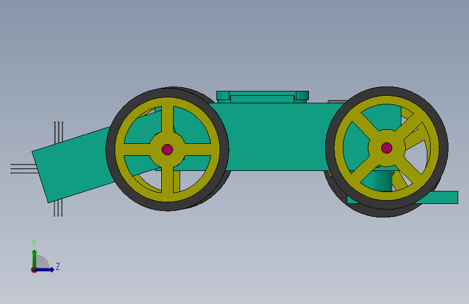Image resolution: width=469 pixels, height=304 pixels.
Task: Select the vertical pins below the angled arm
Action: point(58,209)
